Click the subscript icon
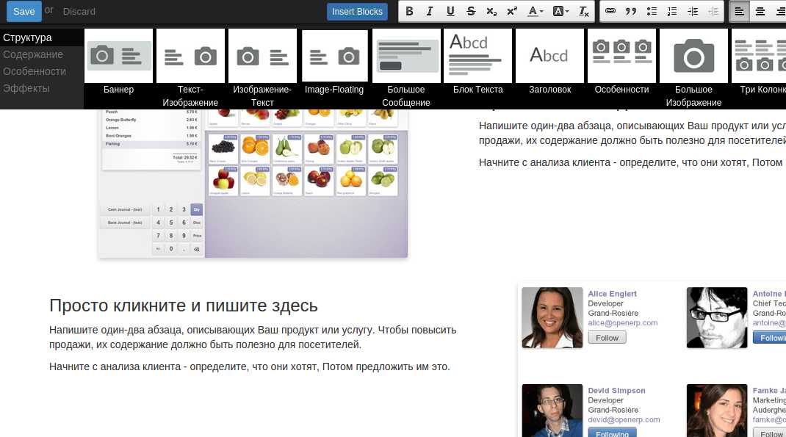This screenshot has width=786, height=437. 491,11
